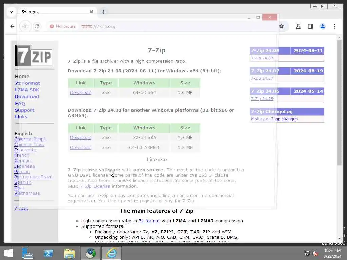Click the '7-Zip ChangeLog' panel header

[287, 112]
